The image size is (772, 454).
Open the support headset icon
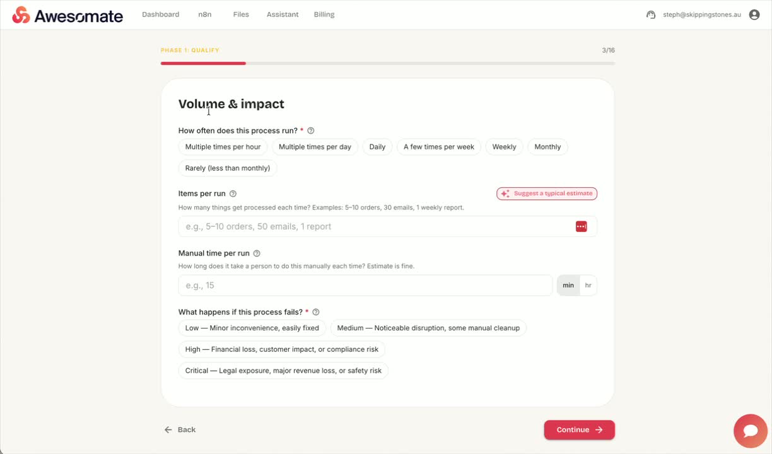651,15
